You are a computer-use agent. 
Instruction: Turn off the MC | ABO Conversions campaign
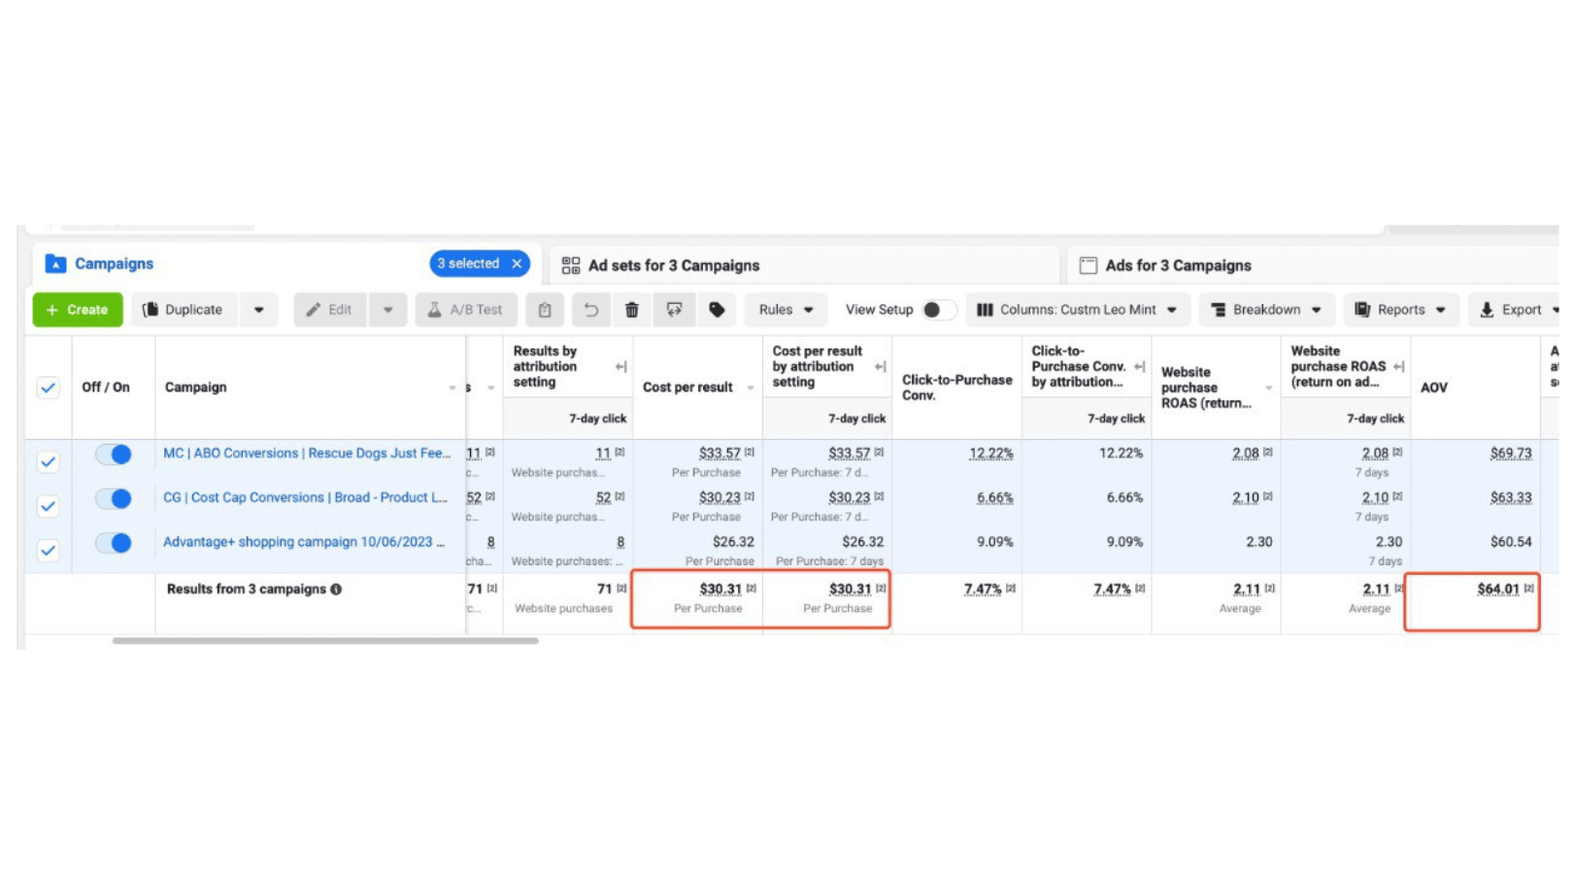pyautogui.click(x=114, y=454)
